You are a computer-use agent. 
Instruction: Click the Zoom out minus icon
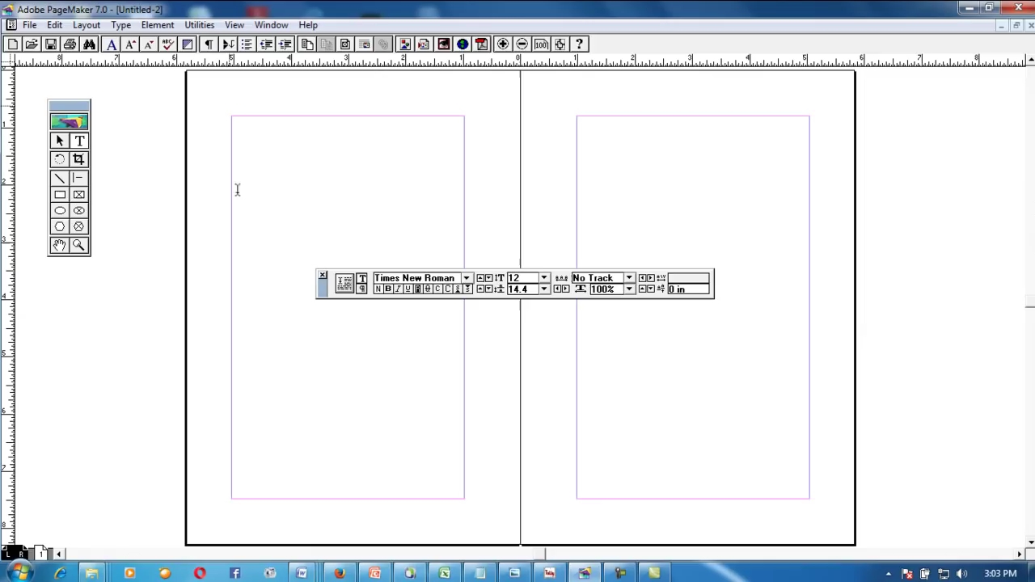pos(522,44)
